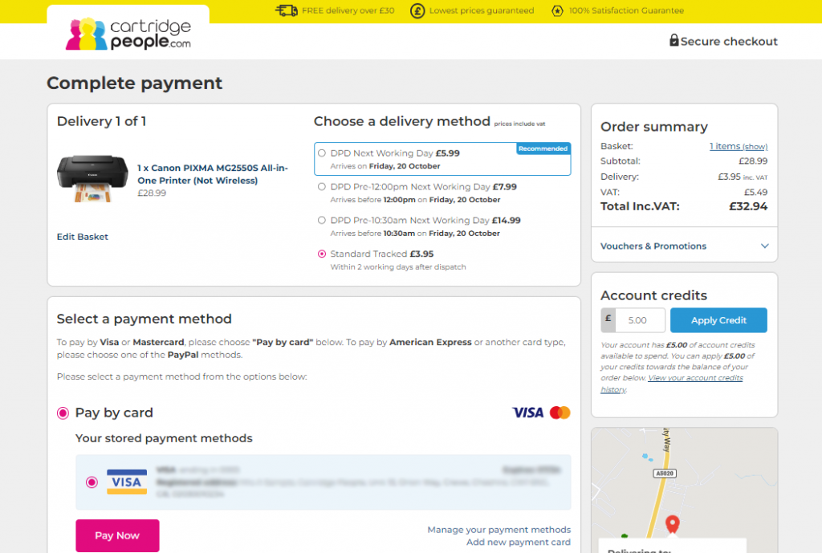Click the Complete payment heading
Viewport: 822px width, 553px height.
134,83
